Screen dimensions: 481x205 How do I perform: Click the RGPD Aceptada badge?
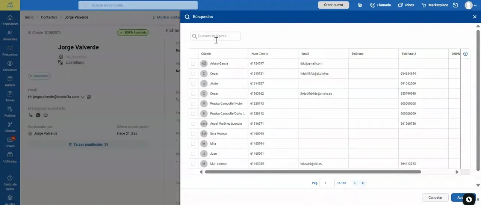[x=133, y=33]
